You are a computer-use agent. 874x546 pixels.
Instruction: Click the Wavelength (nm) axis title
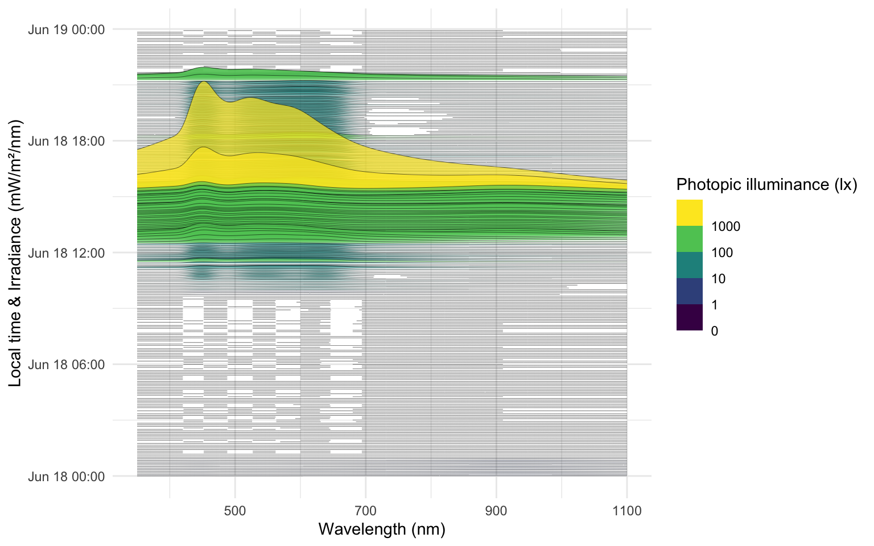(x=382, y=529)
